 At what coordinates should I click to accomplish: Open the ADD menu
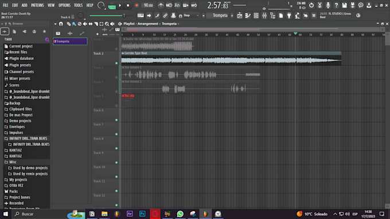(x=24, y=5)
